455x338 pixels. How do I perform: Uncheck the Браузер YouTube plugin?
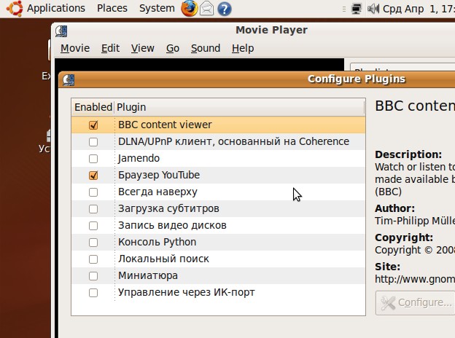93,176
